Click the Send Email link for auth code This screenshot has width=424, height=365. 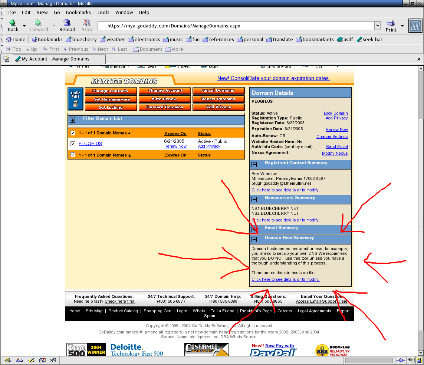[x=337, y=147]
